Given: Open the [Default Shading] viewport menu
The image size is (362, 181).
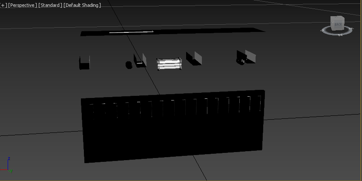Looking at the screenshot, I should (x=82, y=5).
